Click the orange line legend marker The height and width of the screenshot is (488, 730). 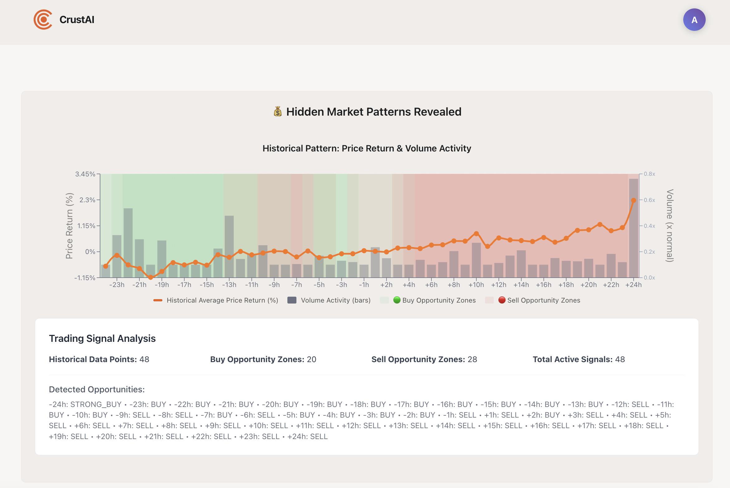pos(158,300)
